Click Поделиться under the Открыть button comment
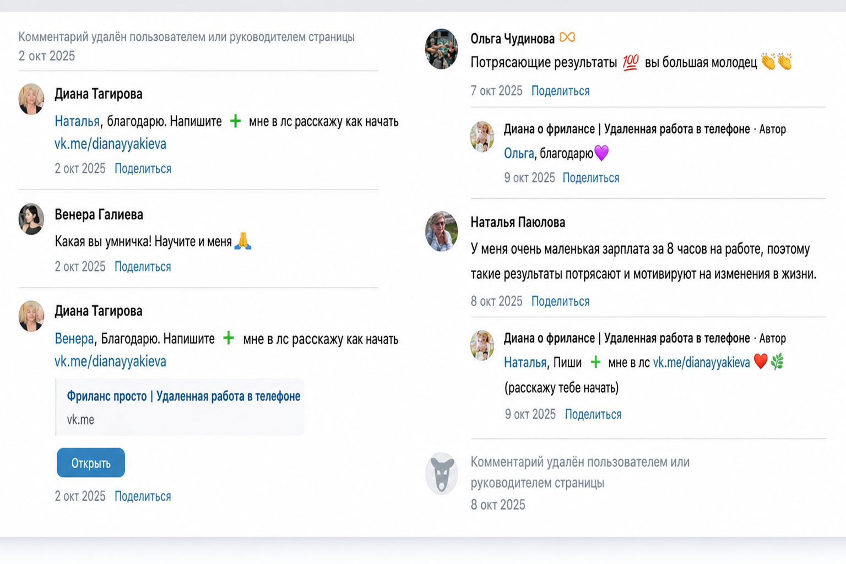The image size is (846, 564). coord(143,496)
